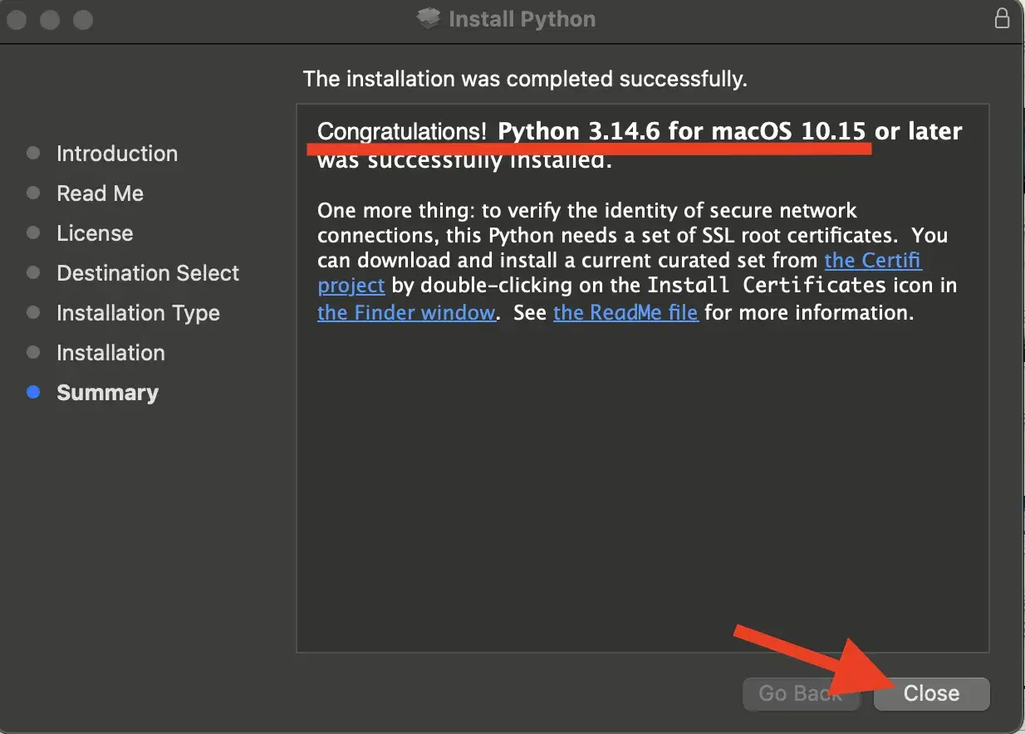
Task: Click the 'Congratulations!' text
Action: coord(402,131)
